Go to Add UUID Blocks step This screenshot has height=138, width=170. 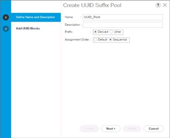(28, 28)
